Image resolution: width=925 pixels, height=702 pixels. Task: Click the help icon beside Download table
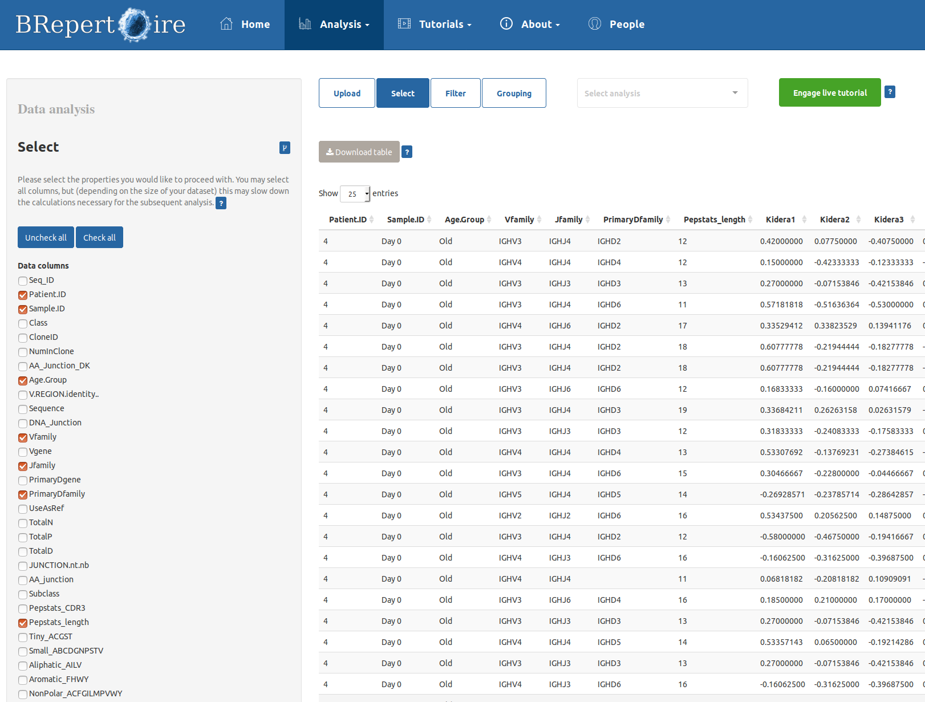pos(407,152)
